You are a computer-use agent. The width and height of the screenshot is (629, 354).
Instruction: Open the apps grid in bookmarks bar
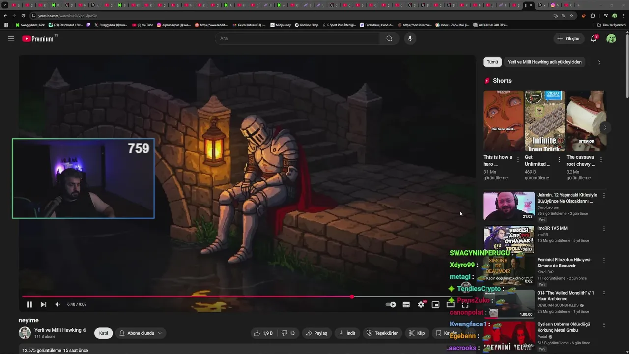point(6,25)
